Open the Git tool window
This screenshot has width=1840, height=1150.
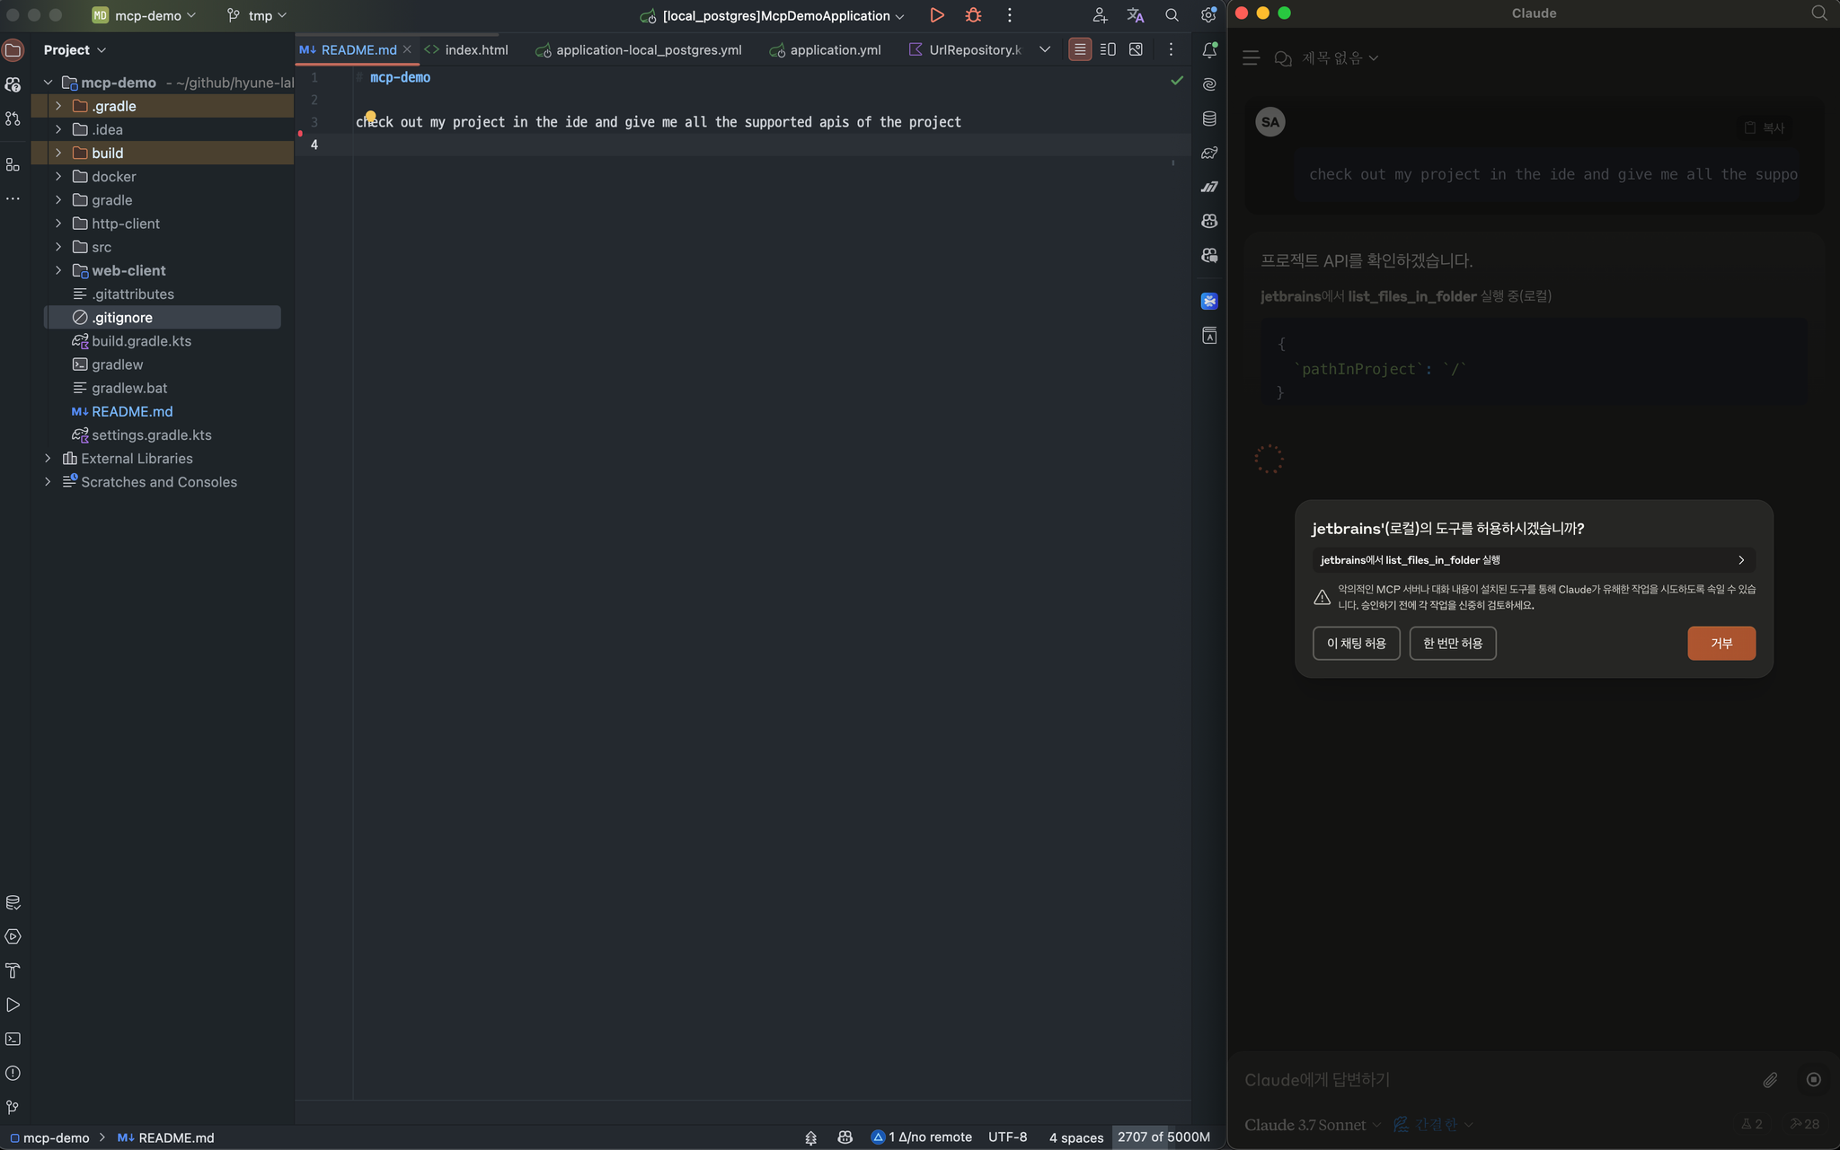(x=13, y=1107)
